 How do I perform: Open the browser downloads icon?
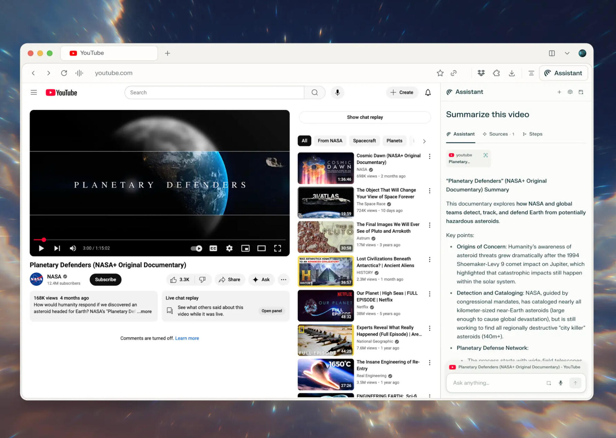(x=512, y=73)
